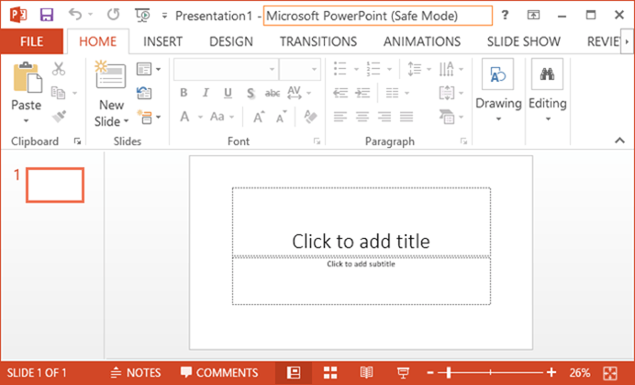
Task: Toggle the Comments pane
Action: pos(219,372)
